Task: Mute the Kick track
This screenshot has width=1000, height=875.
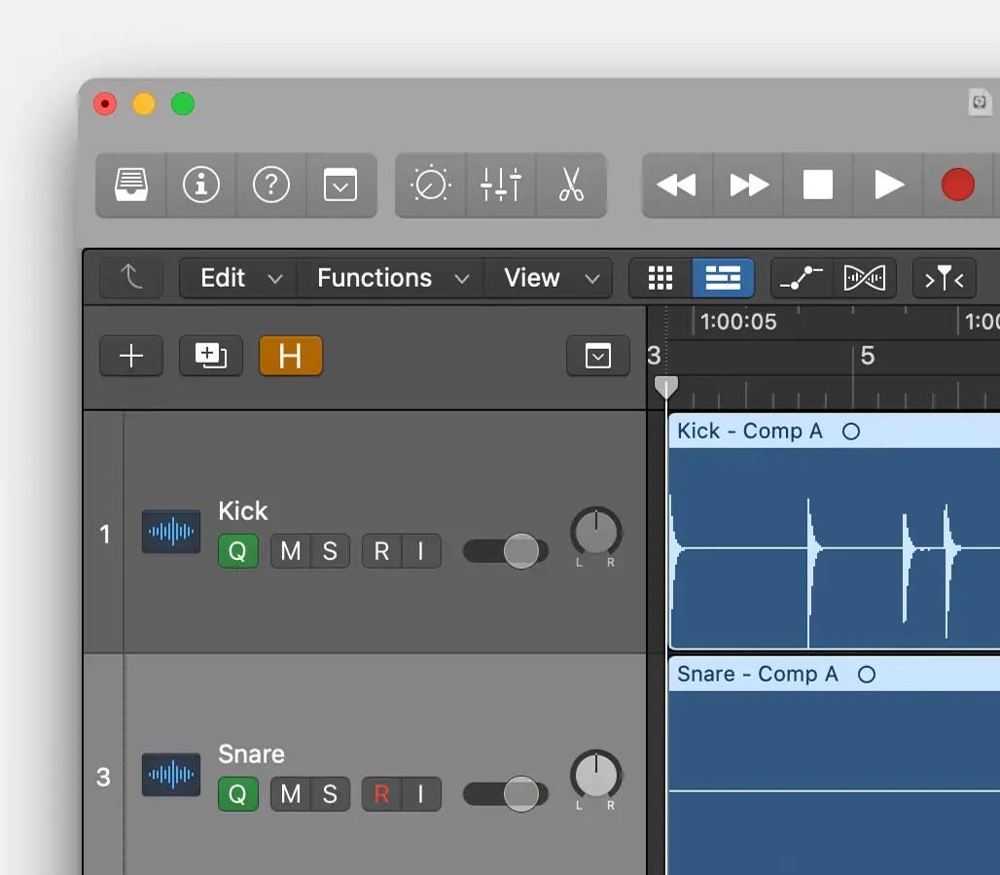Action: point(289,551)
